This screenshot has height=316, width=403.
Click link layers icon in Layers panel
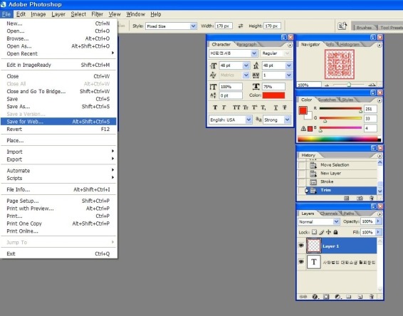[x=303, y=297]
